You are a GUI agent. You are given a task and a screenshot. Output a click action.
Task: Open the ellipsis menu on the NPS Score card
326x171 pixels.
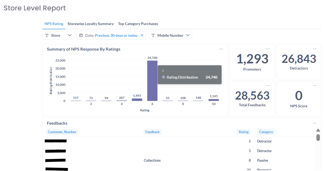point(315,85)
